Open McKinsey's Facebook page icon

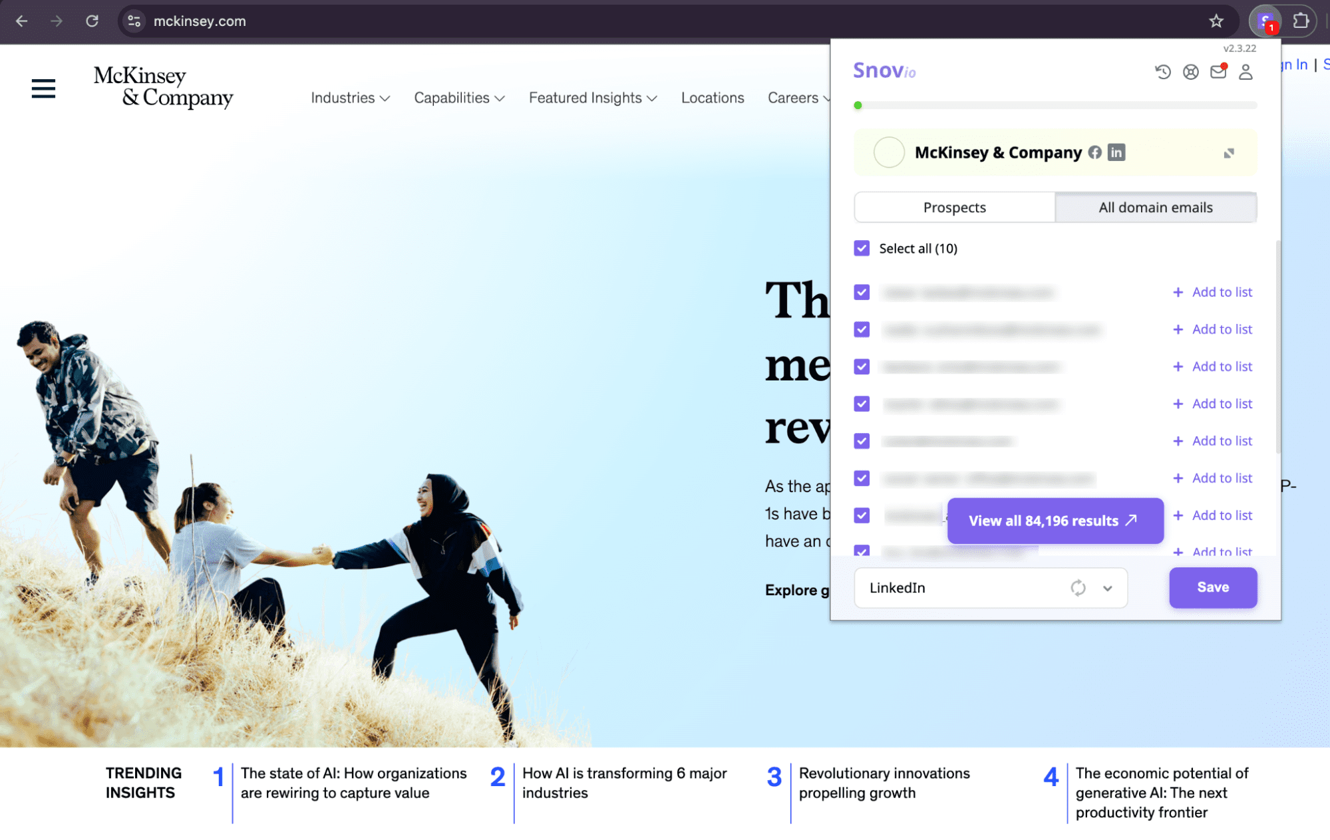click(1094, 152)
